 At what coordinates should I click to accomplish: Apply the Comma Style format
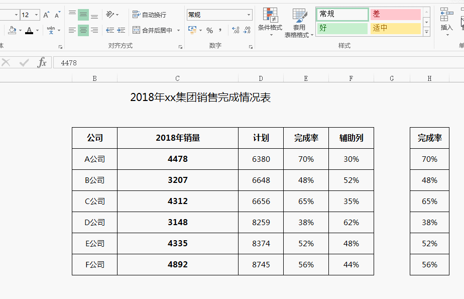pos(220,30)
